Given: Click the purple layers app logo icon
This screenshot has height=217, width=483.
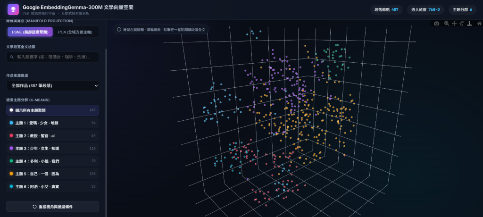Looking at the screenshot, I should (x=13, y=9).
